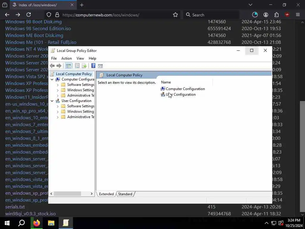Click the left arrow of tree pane scrollbar
305x229 pixels.
[x=51, y=194]
